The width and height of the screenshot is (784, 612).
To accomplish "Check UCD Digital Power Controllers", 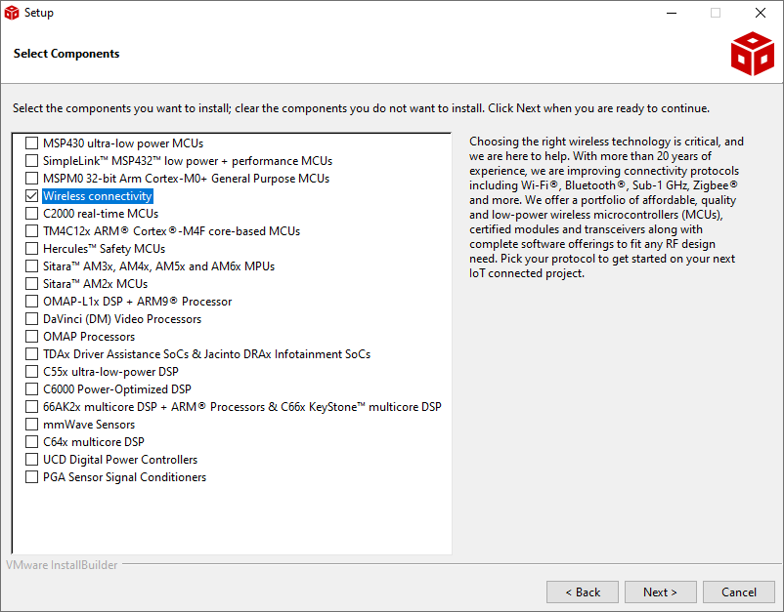I will [32, 459].
